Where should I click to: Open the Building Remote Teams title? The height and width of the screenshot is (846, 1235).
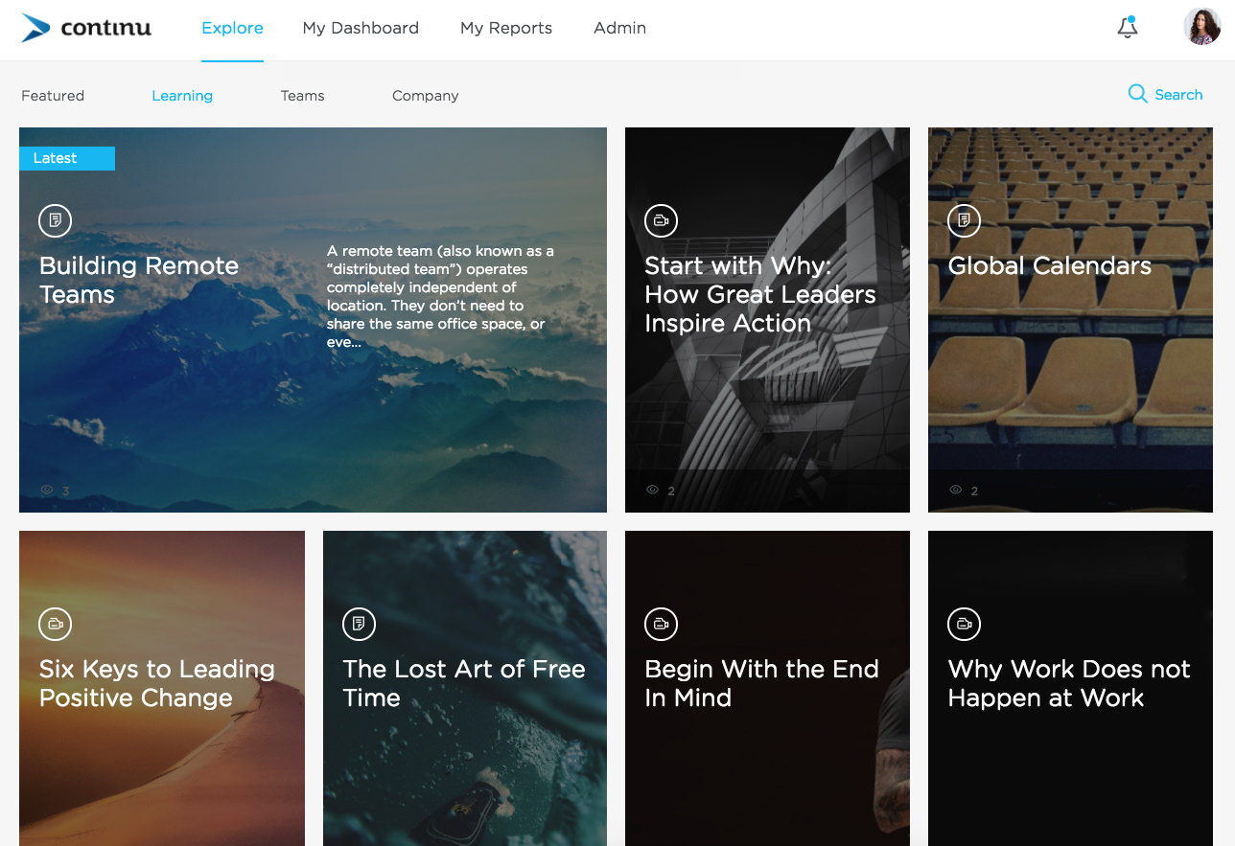[139, 280]
